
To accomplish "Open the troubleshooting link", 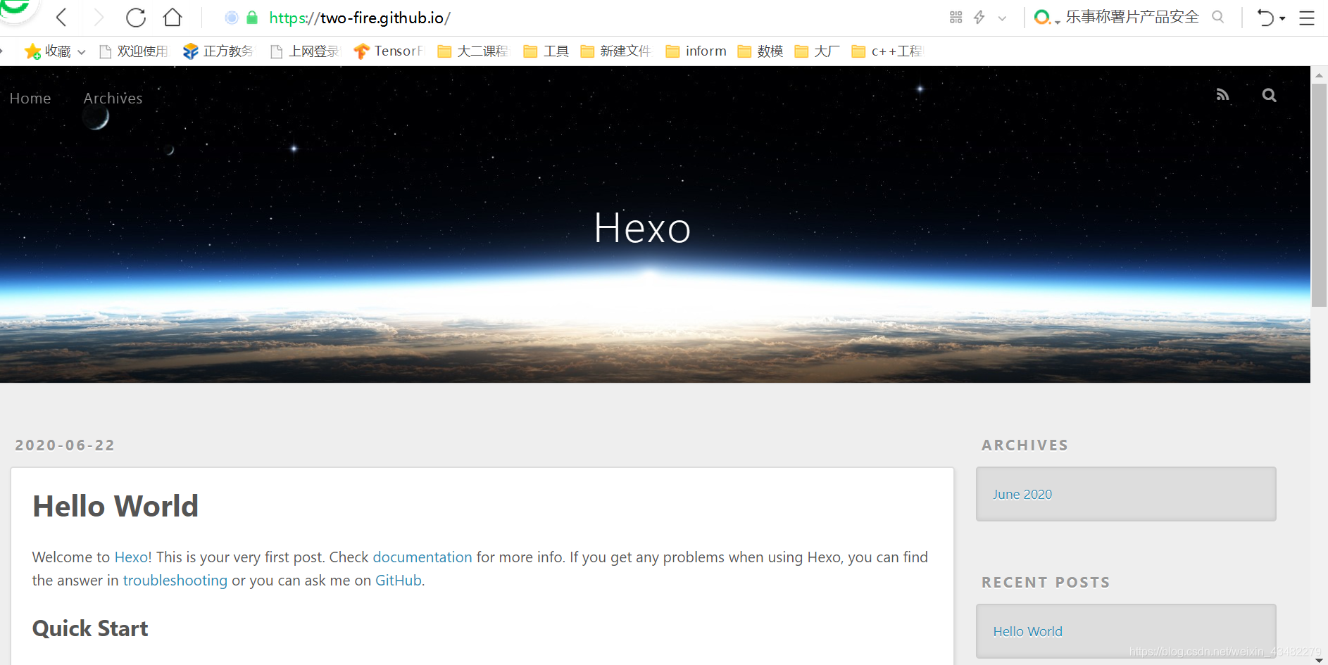I will pos(175,581).
